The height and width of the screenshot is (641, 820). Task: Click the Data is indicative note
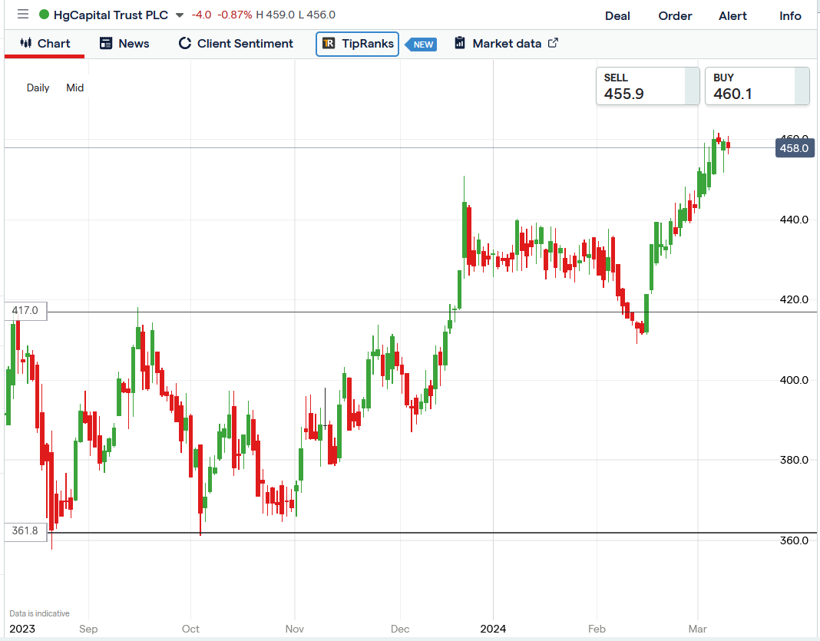pos(39,613)
